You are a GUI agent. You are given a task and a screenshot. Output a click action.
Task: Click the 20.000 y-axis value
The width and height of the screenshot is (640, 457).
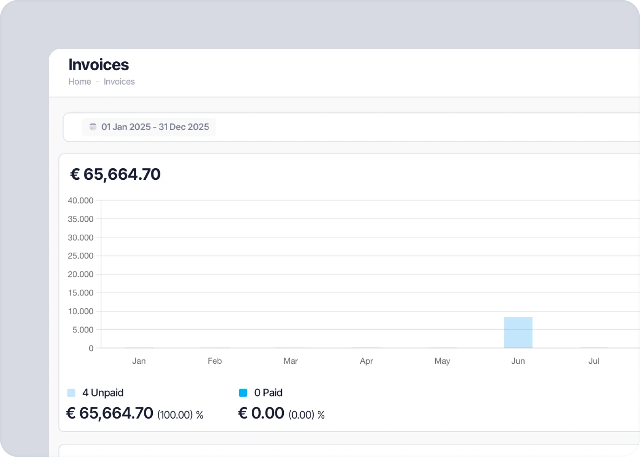pos(80,274)
